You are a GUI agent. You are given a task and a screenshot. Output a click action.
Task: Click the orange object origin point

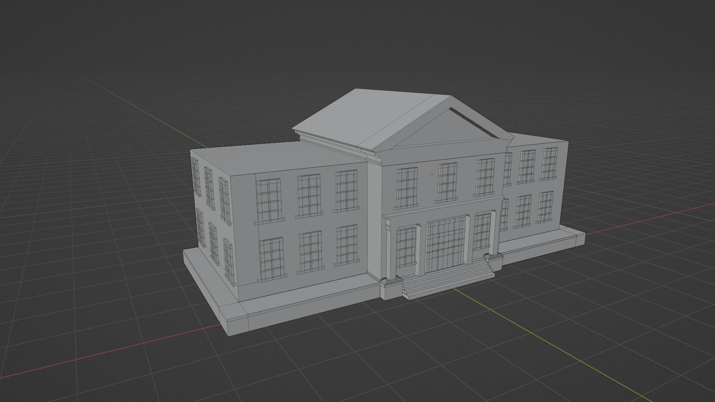click(431, 174)
